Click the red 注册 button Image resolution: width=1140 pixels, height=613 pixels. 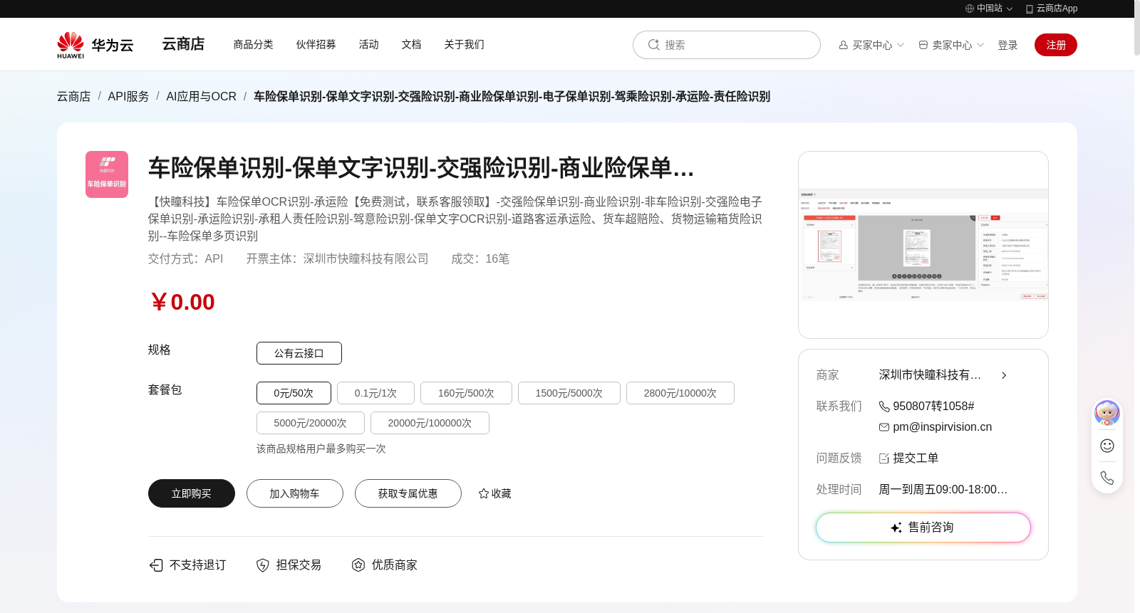[1056, 45]
